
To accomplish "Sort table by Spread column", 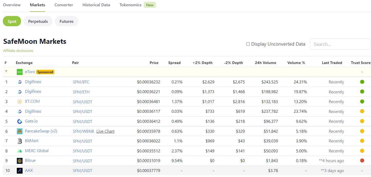I will [x=174, y=63].
